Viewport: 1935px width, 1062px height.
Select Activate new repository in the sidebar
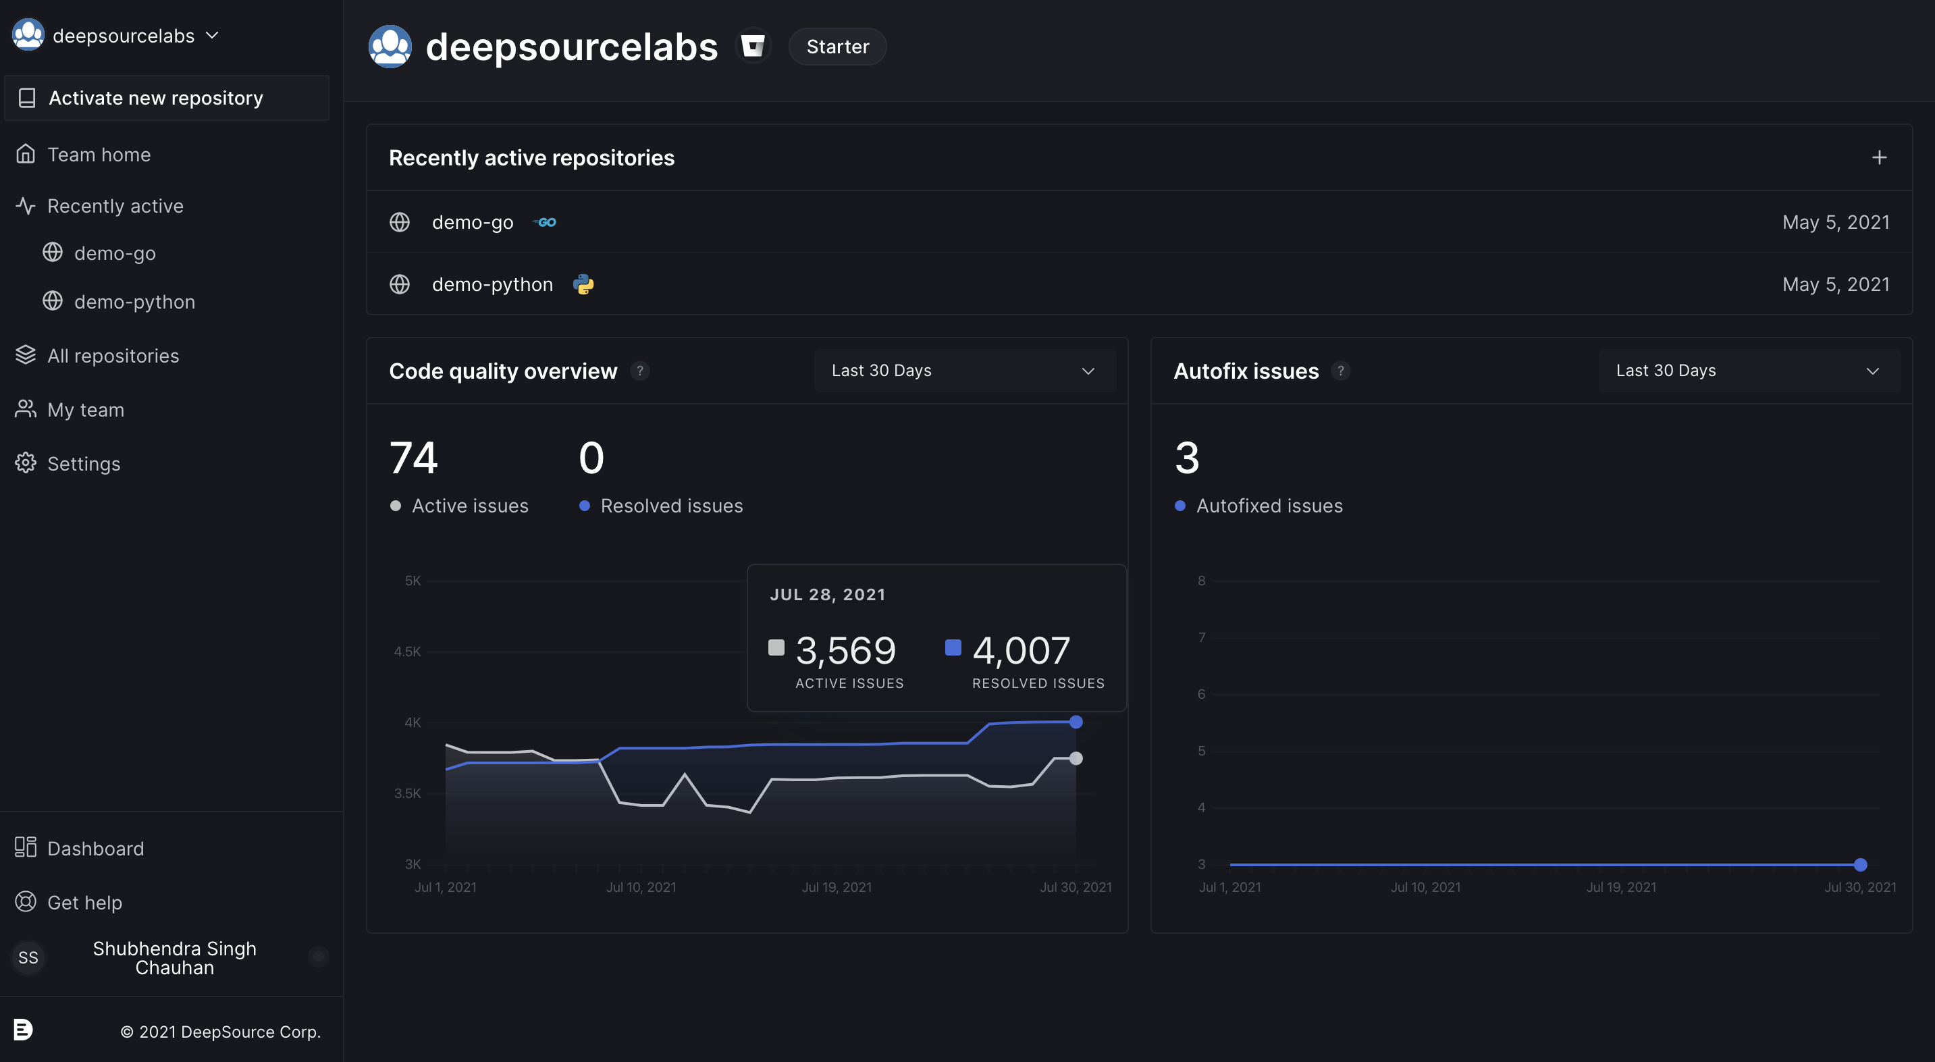[156, 98]
